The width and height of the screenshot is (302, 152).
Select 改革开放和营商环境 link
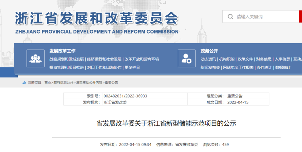[142, 59]
